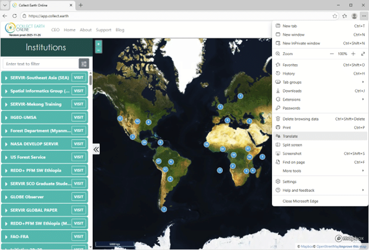Enter full screen from Zoom row
The width and height of the screenshot is (369, 250).
click(362, 54)
